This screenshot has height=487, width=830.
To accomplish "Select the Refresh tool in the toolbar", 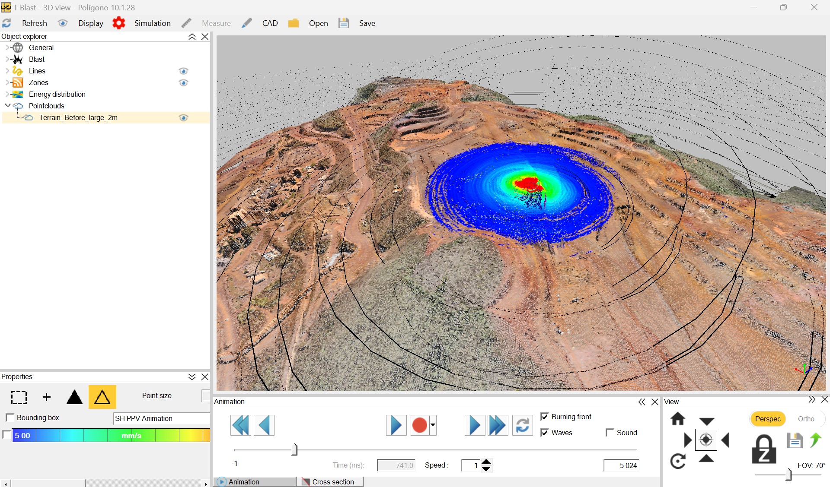I will pyautogui.click(x=7, y=23).
